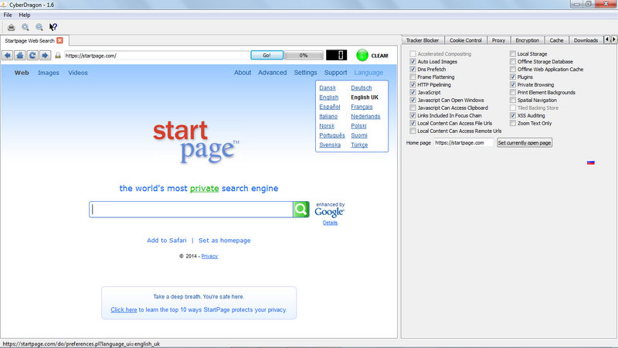Switch to the Cache tab

[556, 40]
